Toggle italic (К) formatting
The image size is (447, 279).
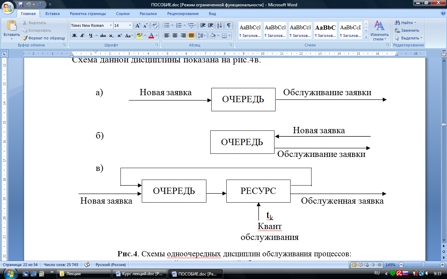pyautogui.click(x=82, y=36)
